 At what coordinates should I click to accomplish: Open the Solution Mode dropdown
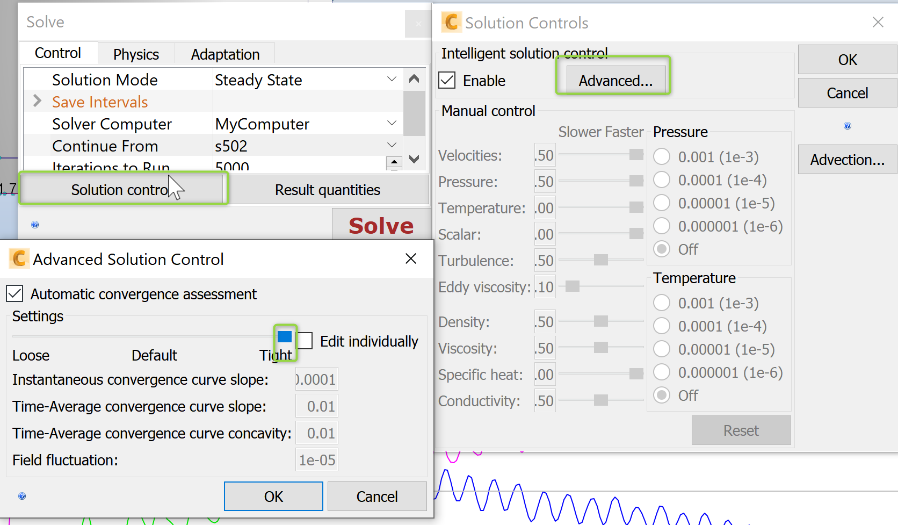[x=392, y=80]
